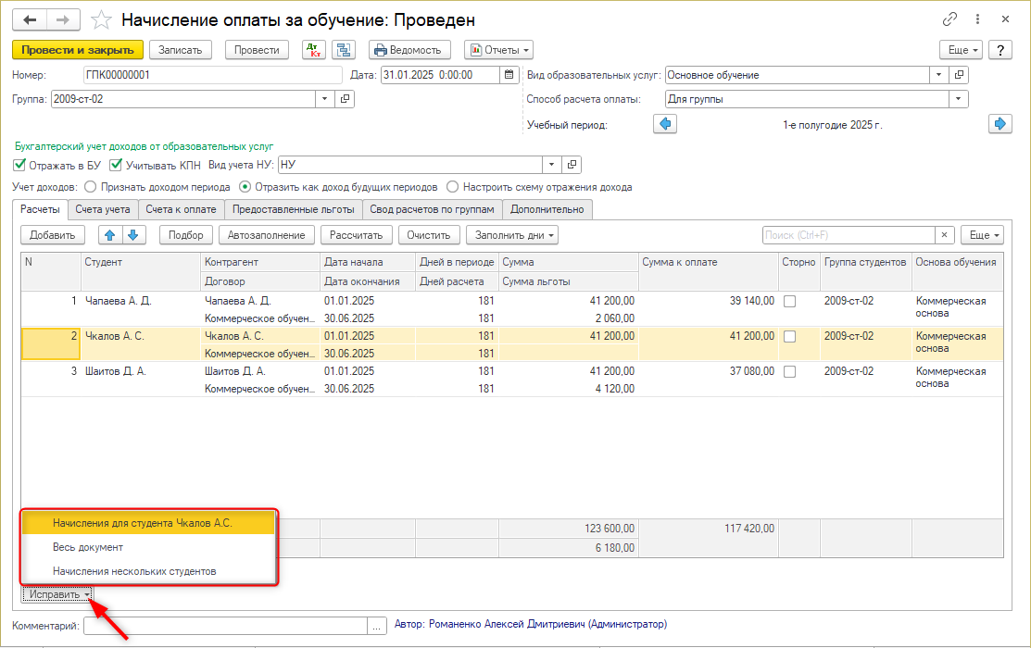Select Отразить как доход будущих периодов

[245, 187]
